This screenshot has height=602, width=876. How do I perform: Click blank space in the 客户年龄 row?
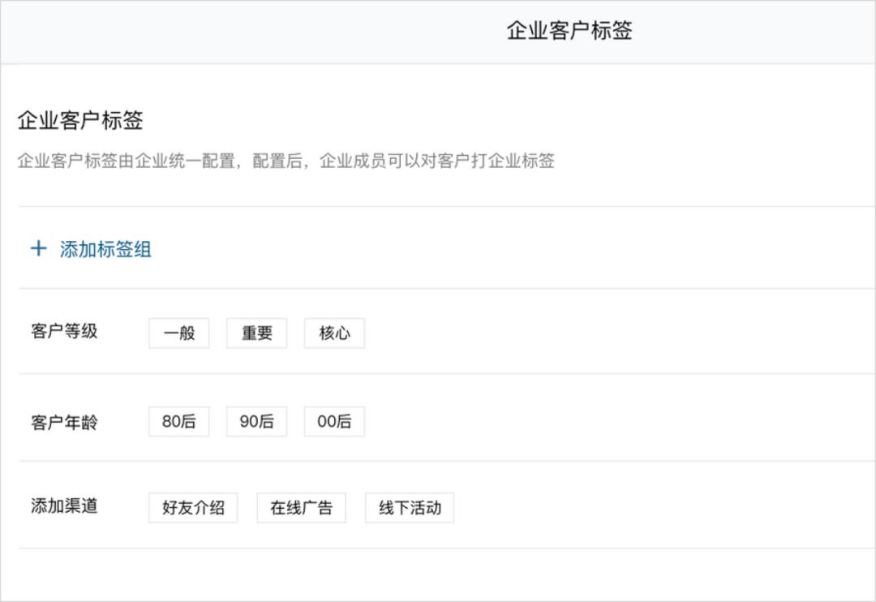608,422
